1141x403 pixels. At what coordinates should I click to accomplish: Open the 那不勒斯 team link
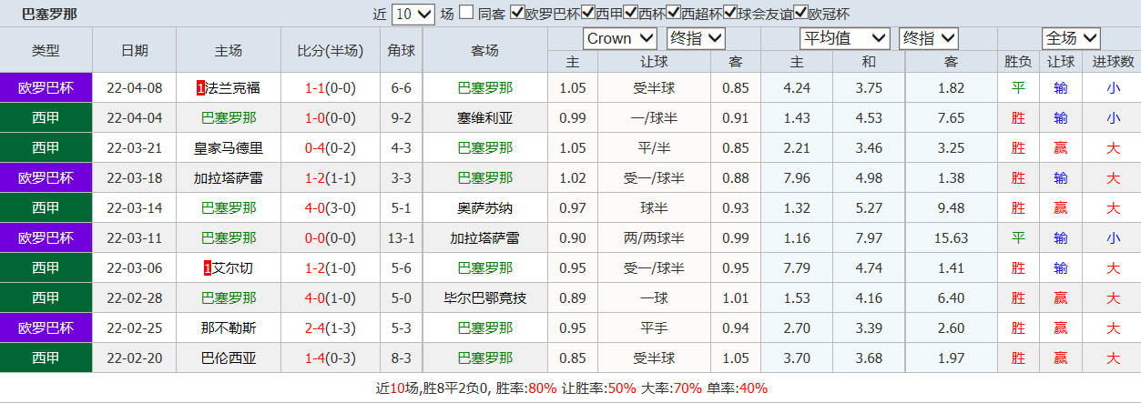pos(229,327)
